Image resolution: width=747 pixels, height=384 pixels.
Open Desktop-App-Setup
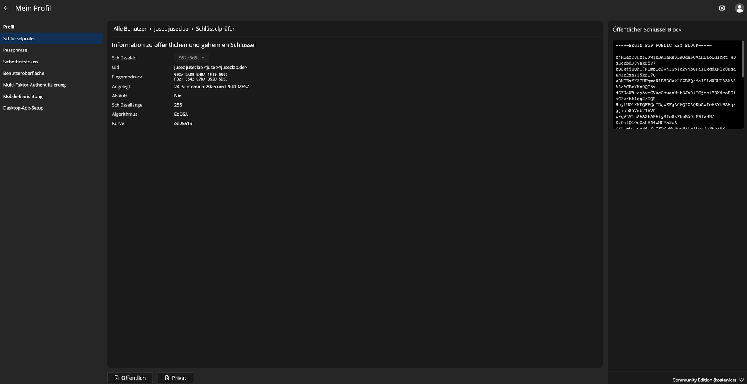(51, 108)
